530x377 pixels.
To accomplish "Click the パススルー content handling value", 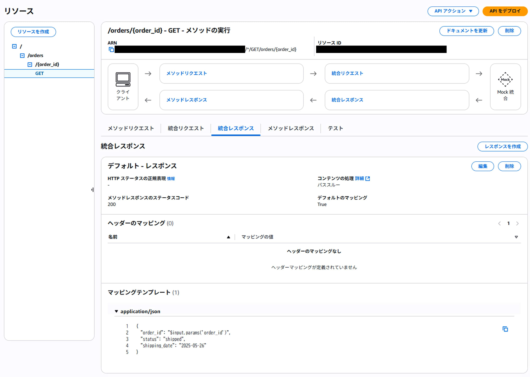I will 329,185.
